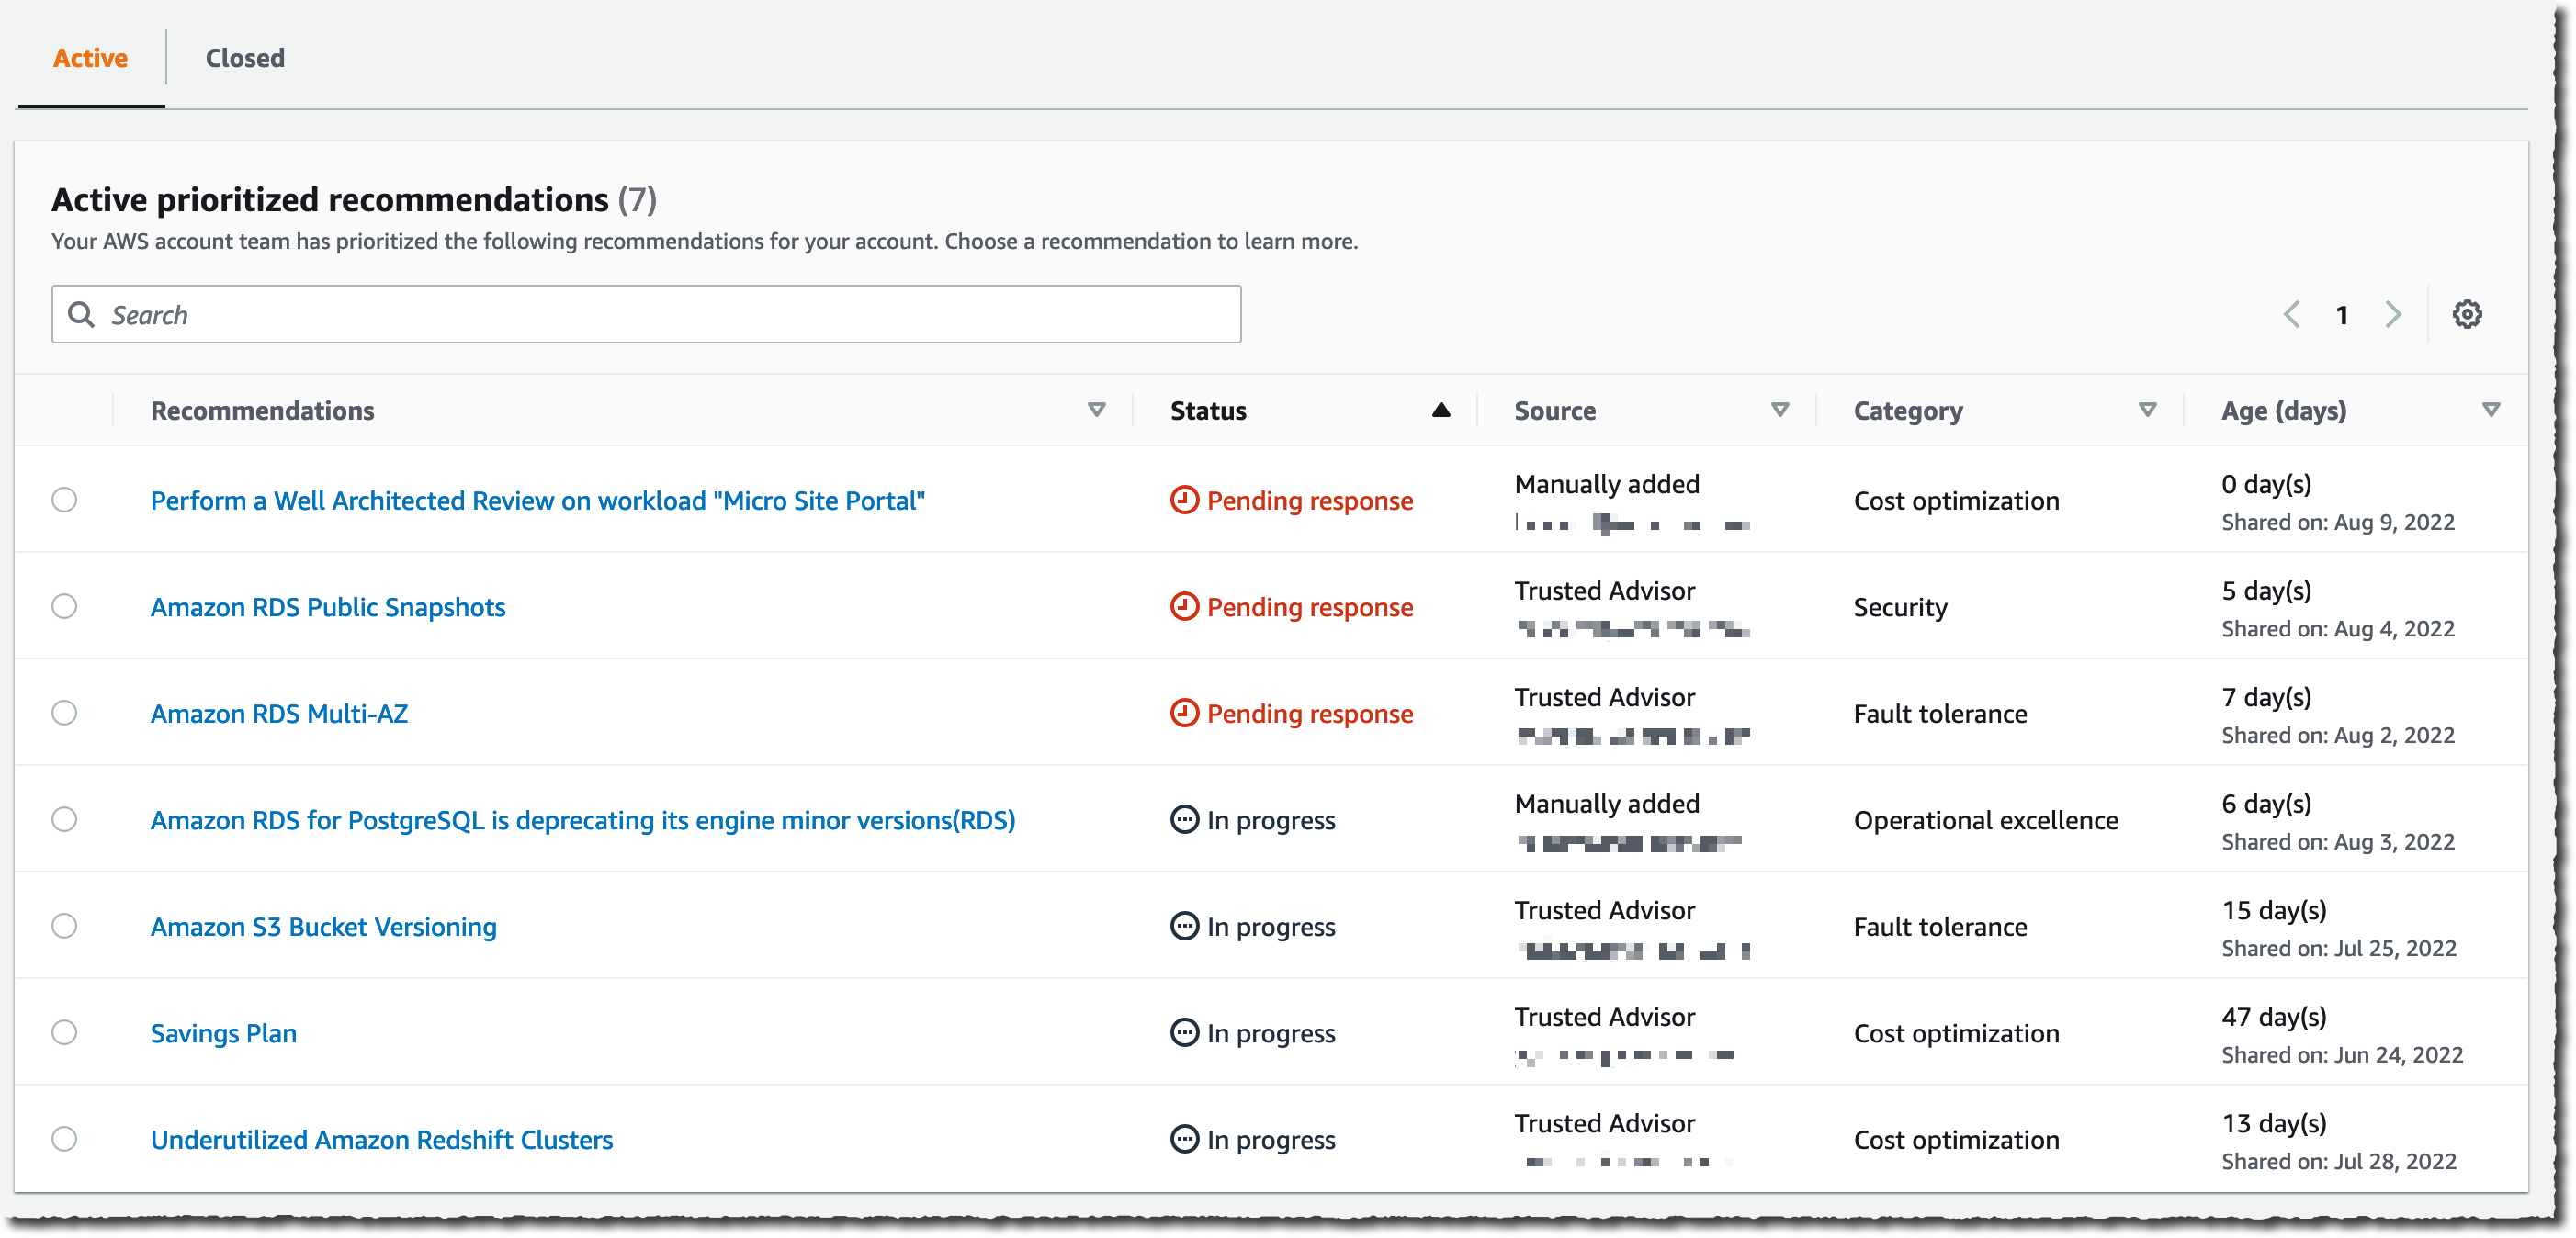Sort by Recommendations column arrow

pyautogui.click(x=1096, y=410)
